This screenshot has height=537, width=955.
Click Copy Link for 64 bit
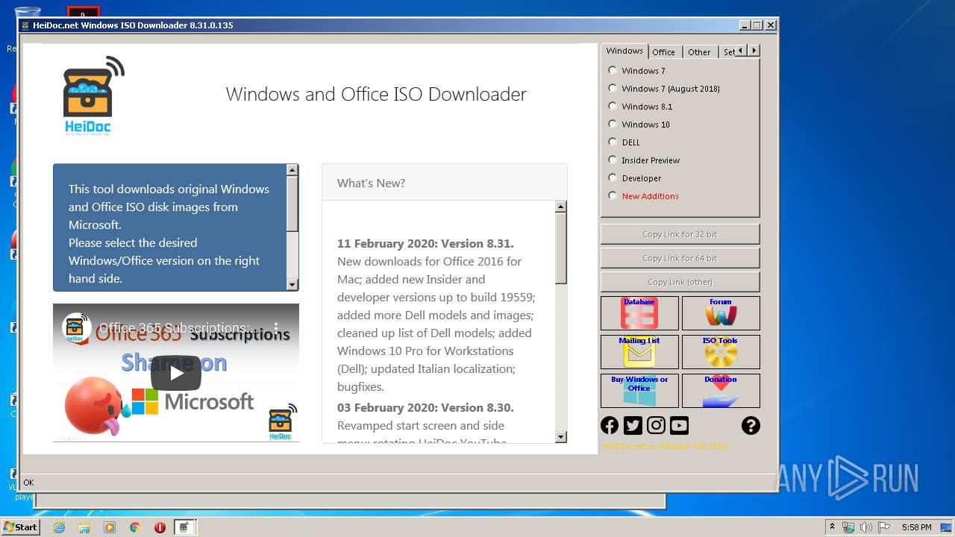click(680, 258)
